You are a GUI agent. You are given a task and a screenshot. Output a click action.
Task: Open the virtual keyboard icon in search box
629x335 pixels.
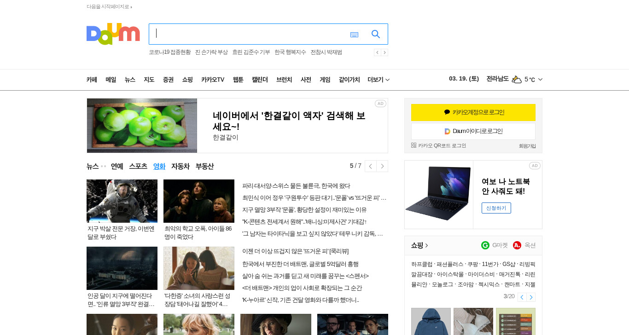[354, 35]
